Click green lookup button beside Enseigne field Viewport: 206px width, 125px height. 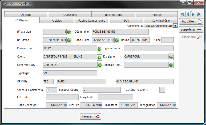coord(171,57)
